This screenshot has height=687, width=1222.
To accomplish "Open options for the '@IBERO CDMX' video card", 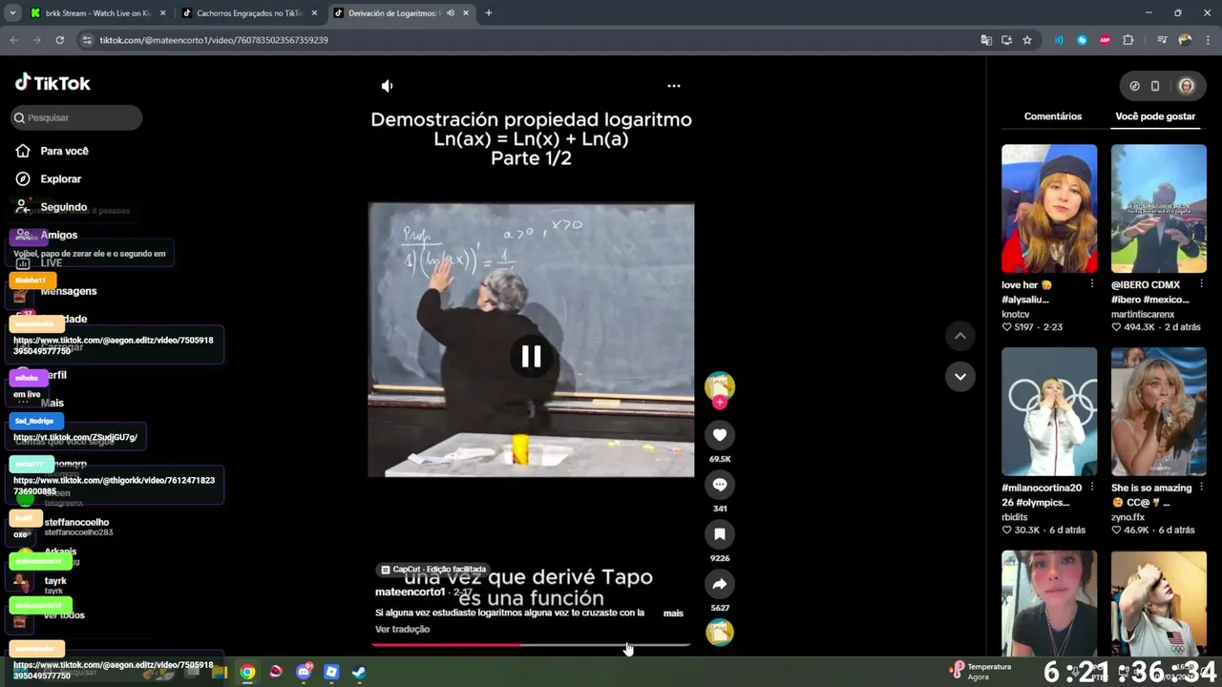I will tap(1201, 284).
